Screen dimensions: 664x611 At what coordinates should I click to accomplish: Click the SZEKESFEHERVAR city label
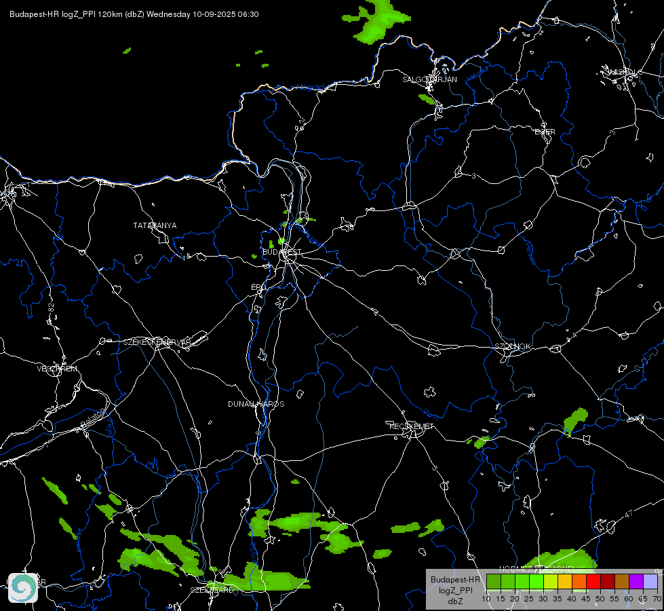pos(157,342)
